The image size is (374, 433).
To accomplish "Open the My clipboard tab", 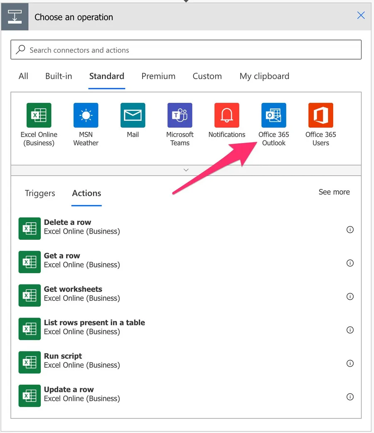I will [x=264, y=76].
